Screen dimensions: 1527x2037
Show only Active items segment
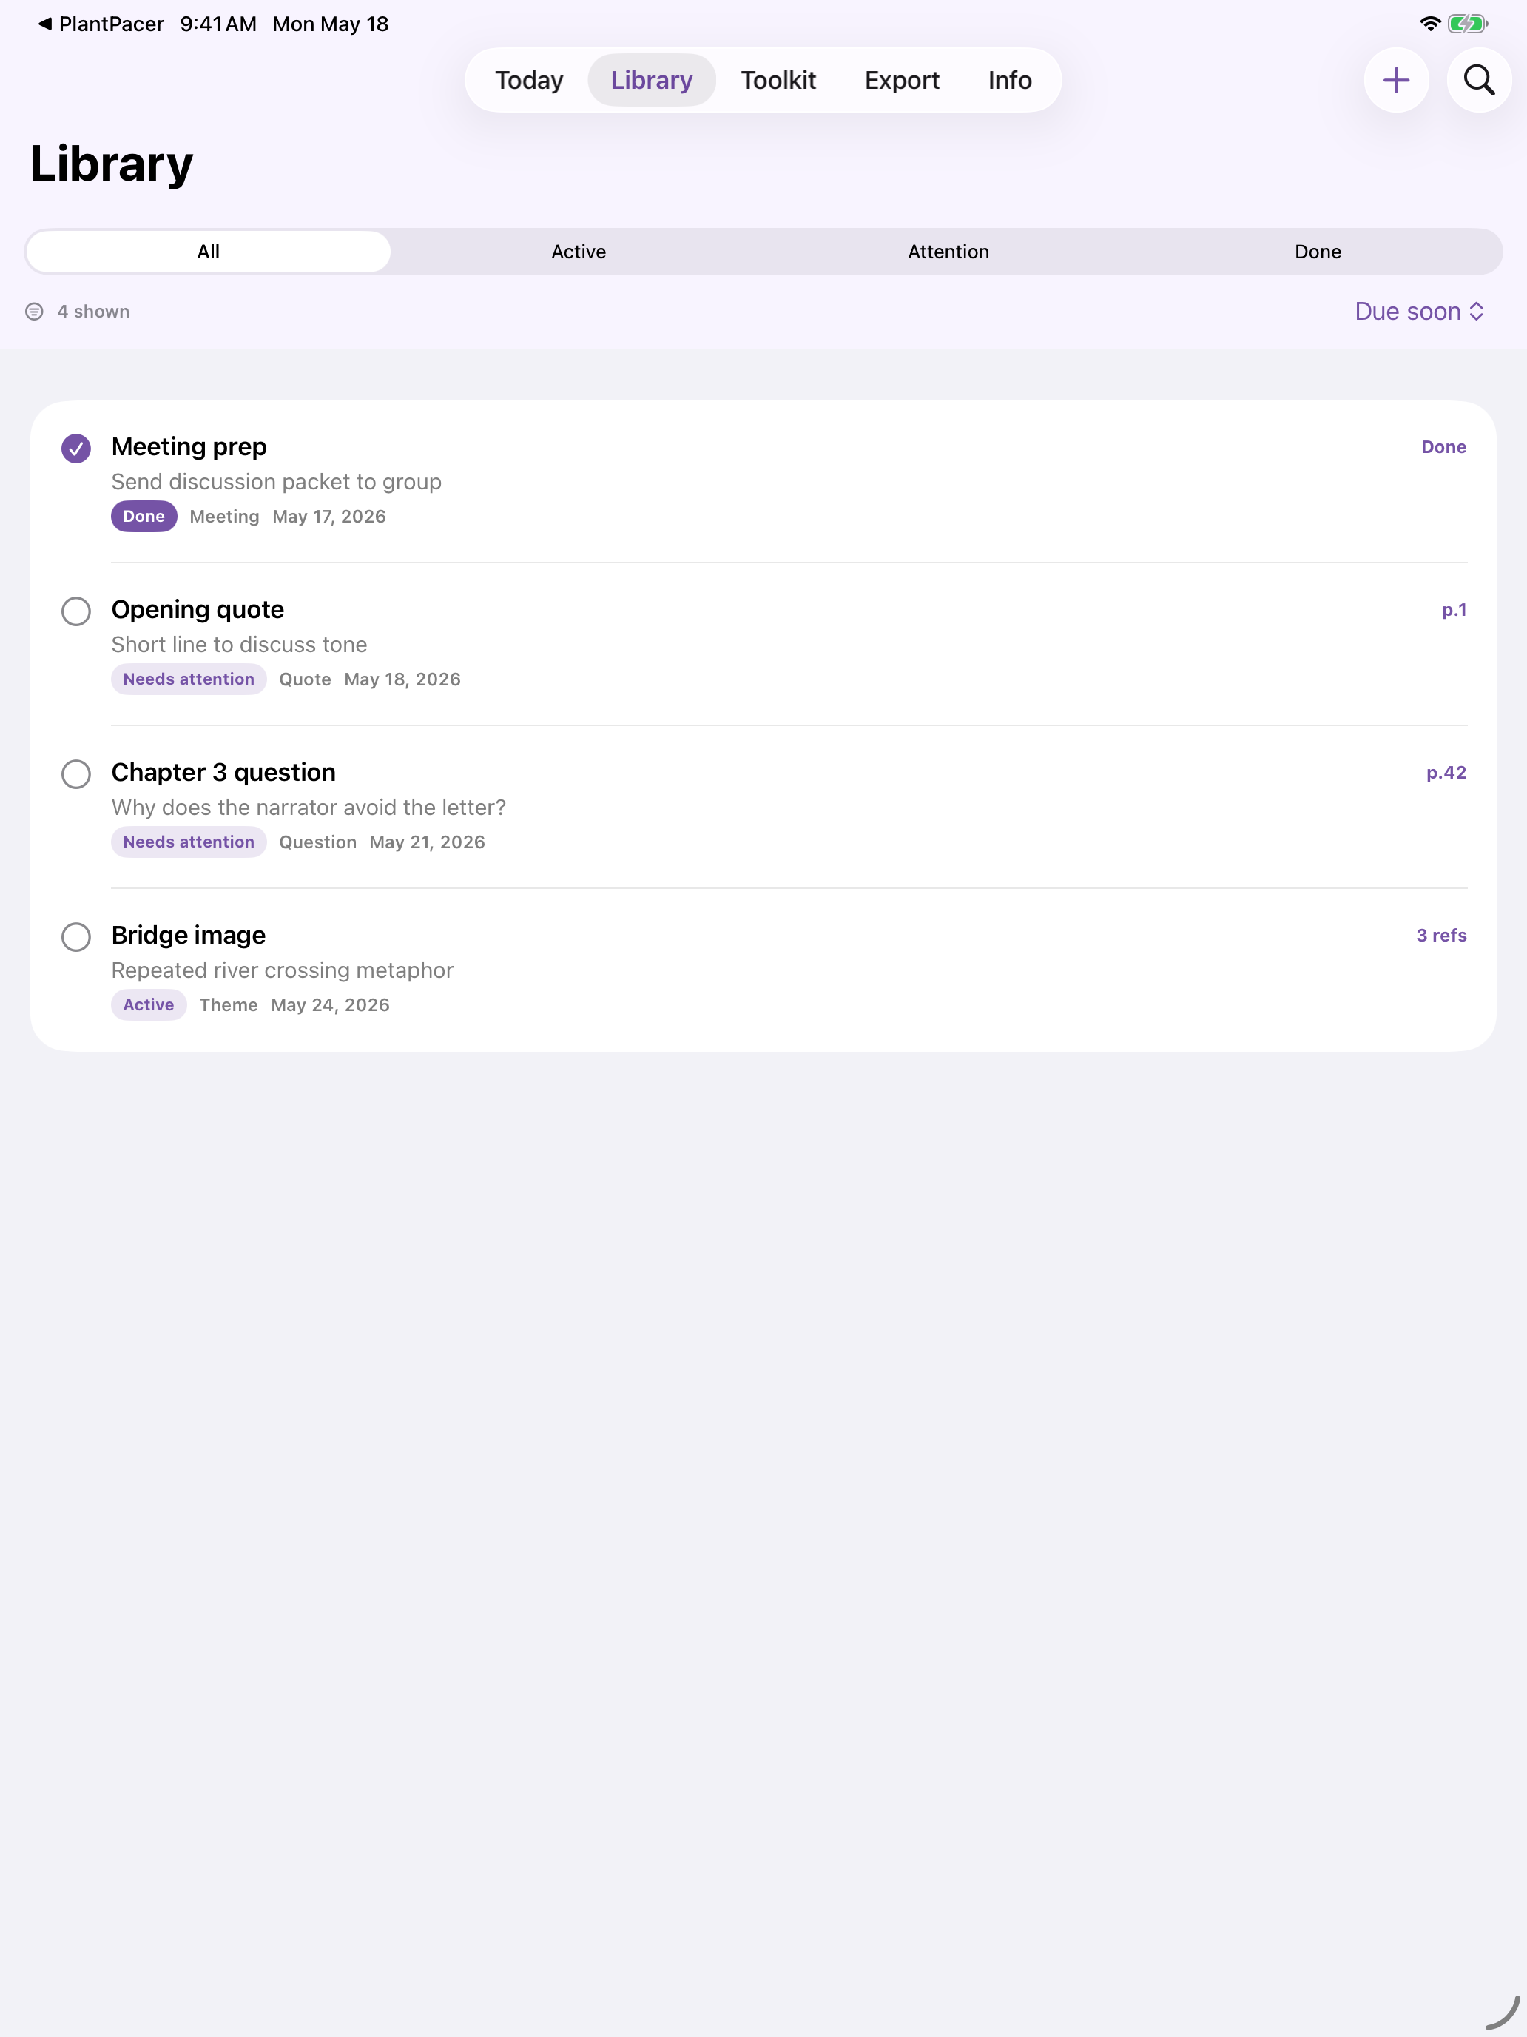coord(578,252)
